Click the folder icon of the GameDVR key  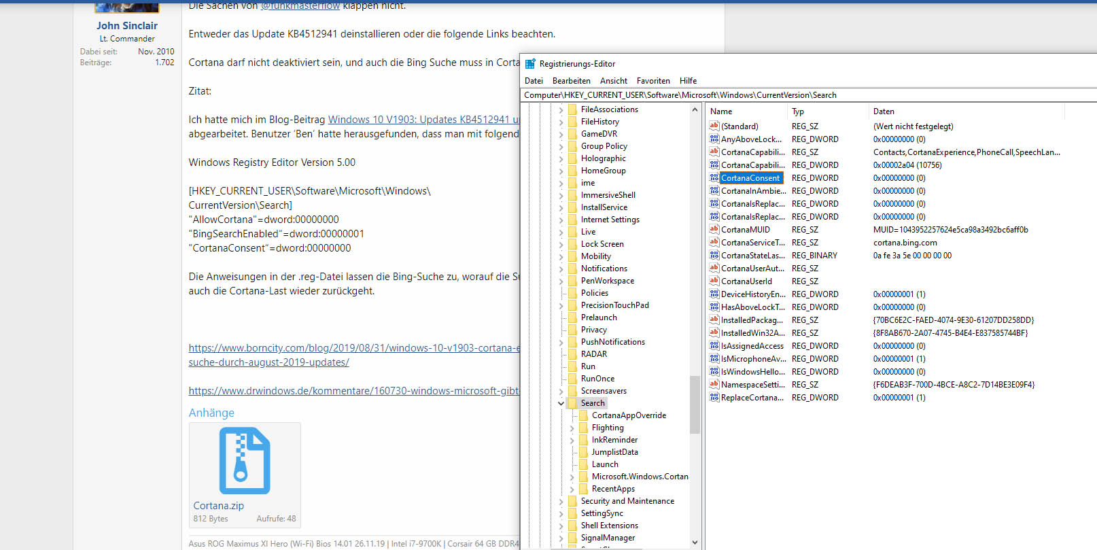(572, 134)
